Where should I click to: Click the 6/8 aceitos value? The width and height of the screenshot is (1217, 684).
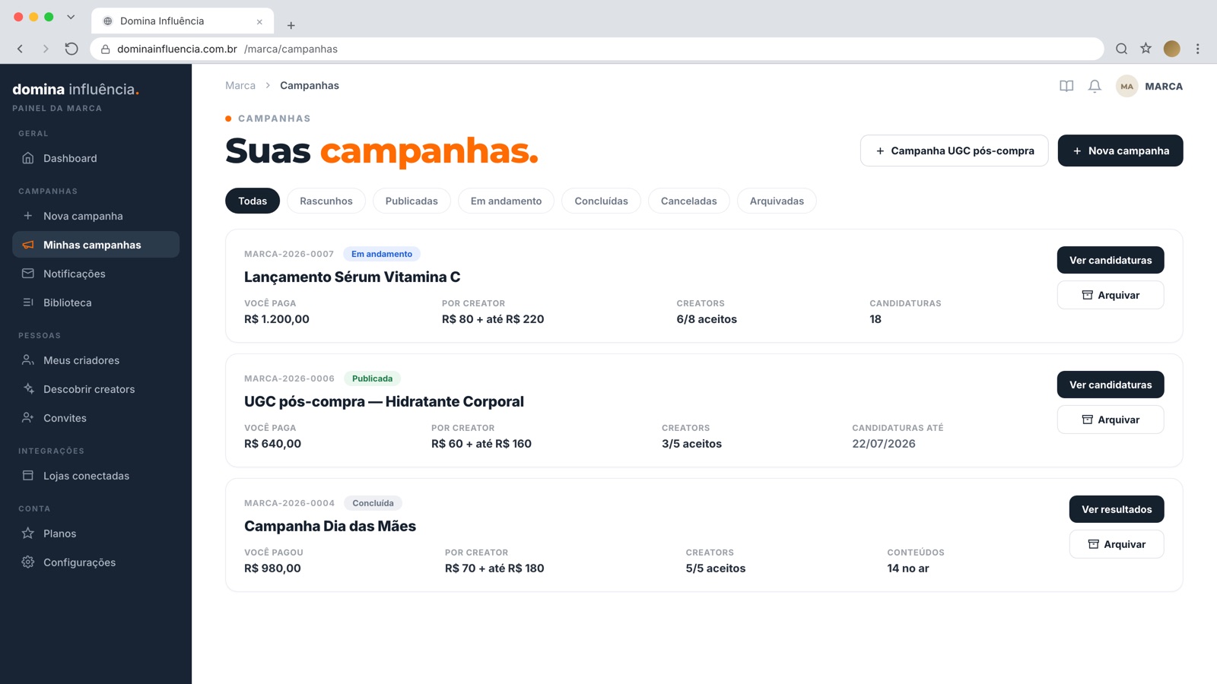pos(707,319)
